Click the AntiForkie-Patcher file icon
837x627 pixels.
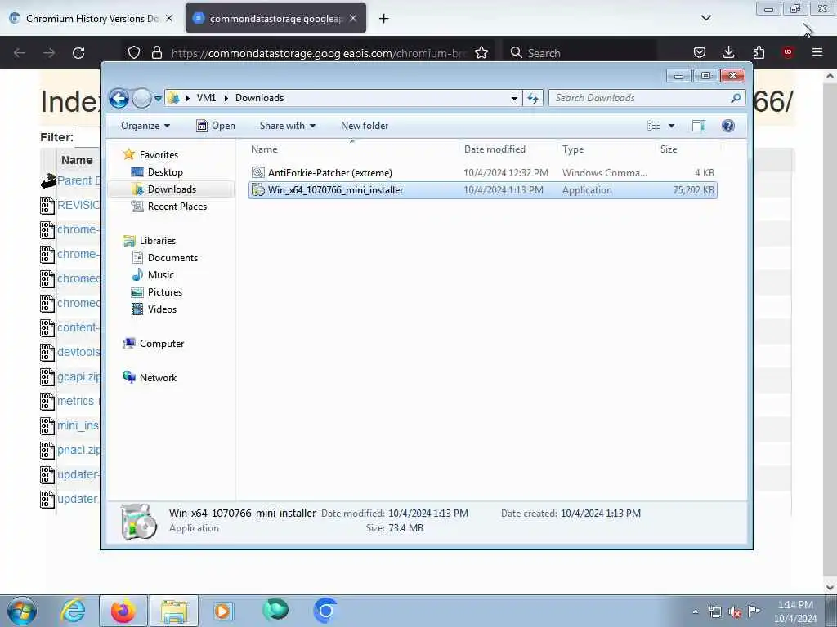click(x=257, y=172)
